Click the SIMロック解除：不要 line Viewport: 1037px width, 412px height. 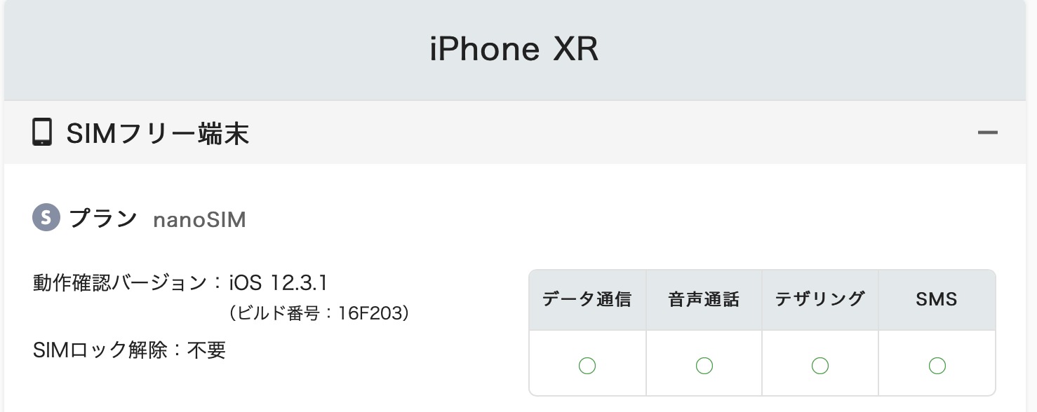point(129,350)
